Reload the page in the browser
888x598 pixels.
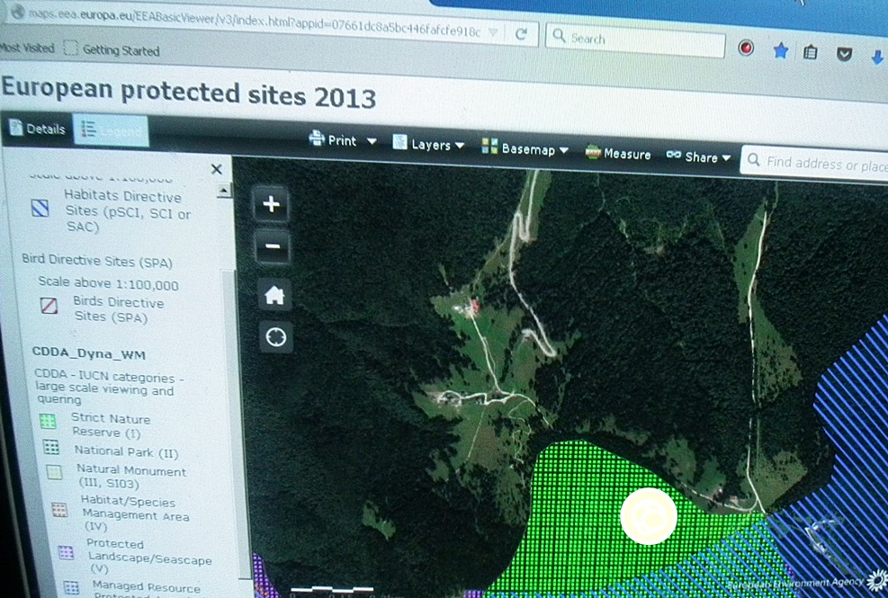pyautogui.click(x=521, y=34)
